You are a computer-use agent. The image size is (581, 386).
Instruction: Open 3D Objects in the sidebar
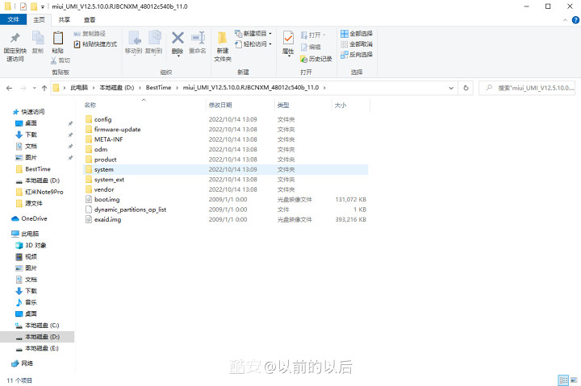tap(36, 245)
